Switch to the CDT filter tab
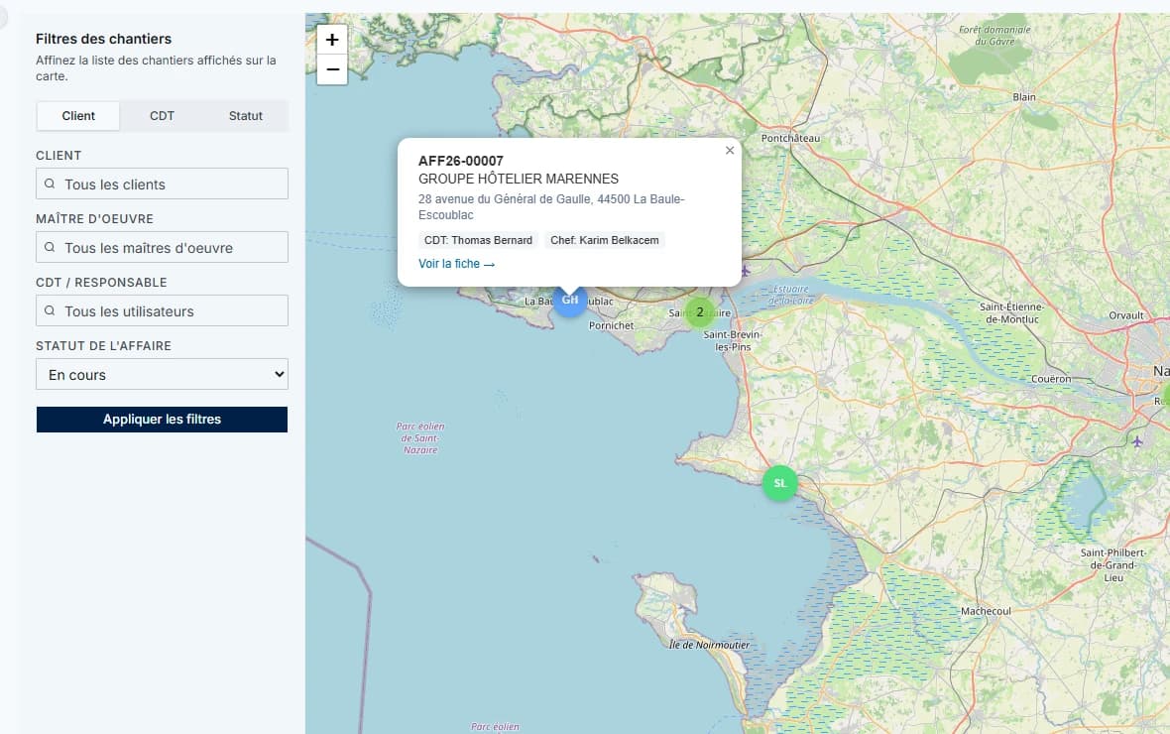This screenshot has height=734, width=1170. (162, 116)
